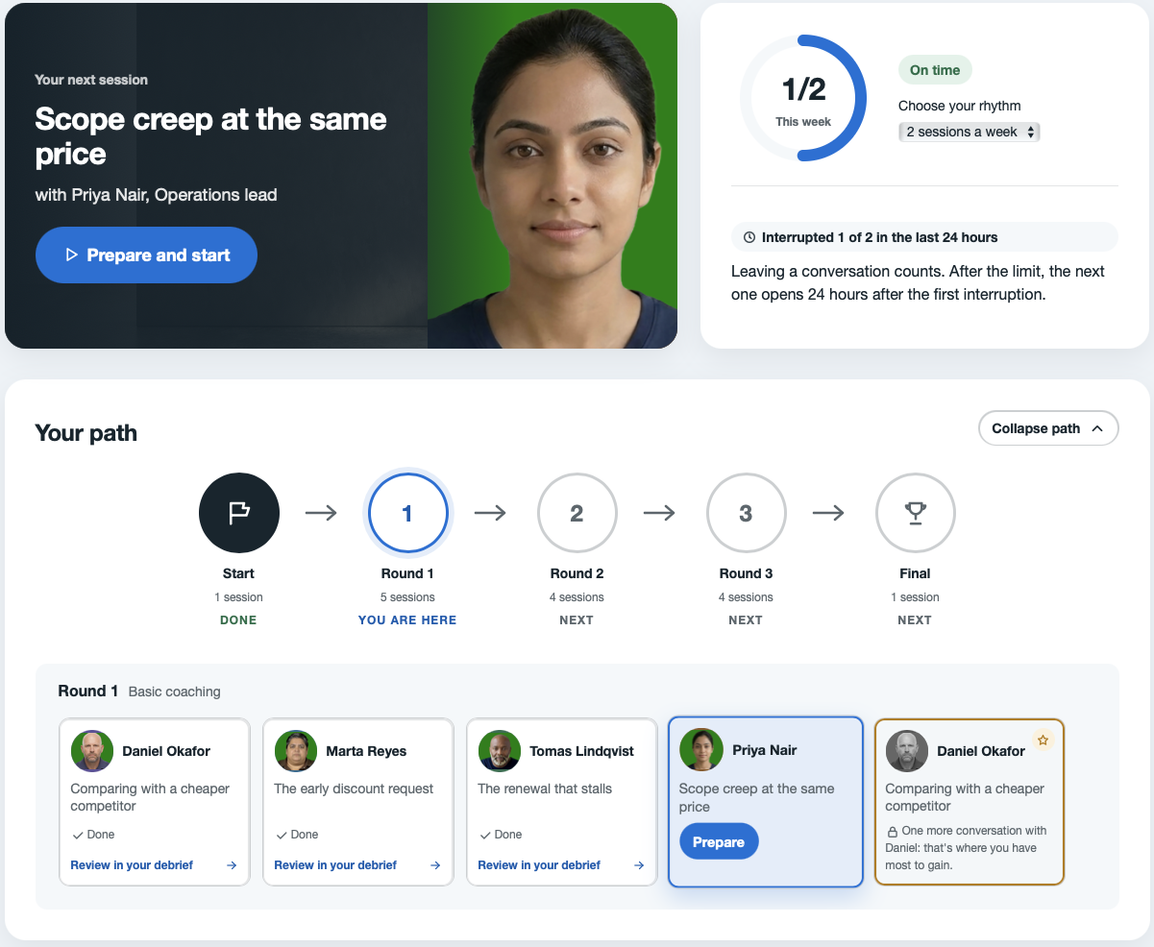This screenshot has width=1154, height=947.
Task: Collapse the path section
Action: pos(1048,428)
